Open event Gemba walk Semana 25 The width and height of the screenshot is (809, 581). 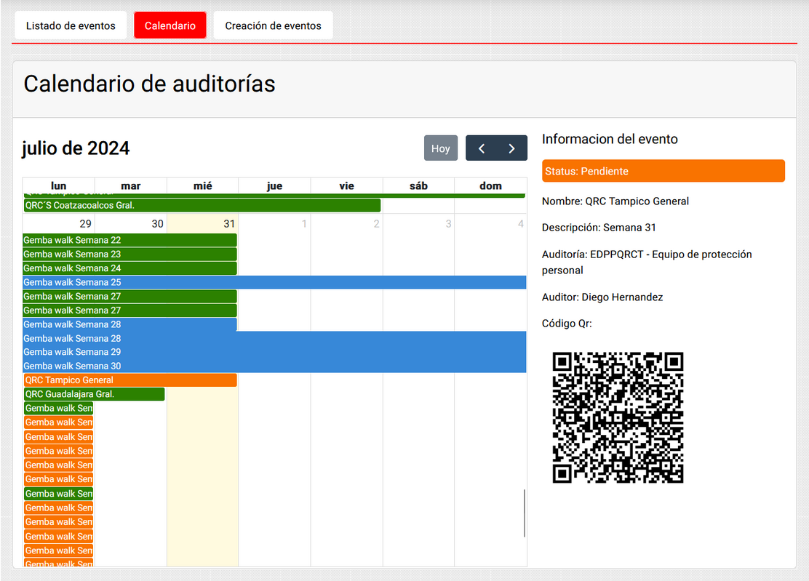pos(274,282)
